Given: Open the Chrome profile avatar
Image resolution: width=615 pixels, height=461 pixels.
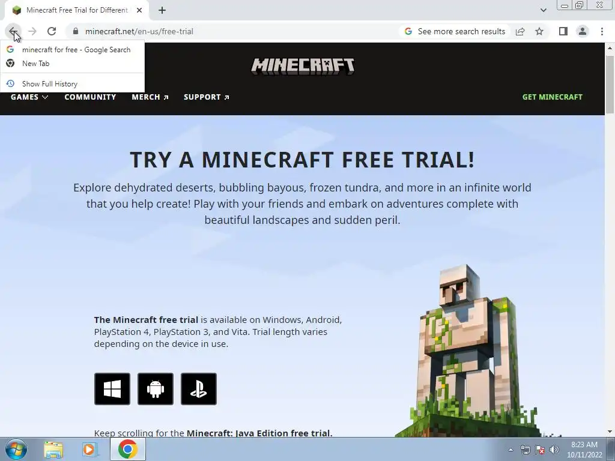Looking at the screenshot, I should [x=583, y=31].
